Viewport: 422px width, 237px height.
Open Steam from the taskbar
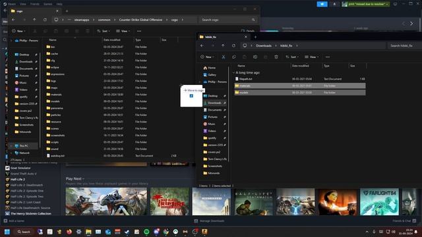point(127,232)
